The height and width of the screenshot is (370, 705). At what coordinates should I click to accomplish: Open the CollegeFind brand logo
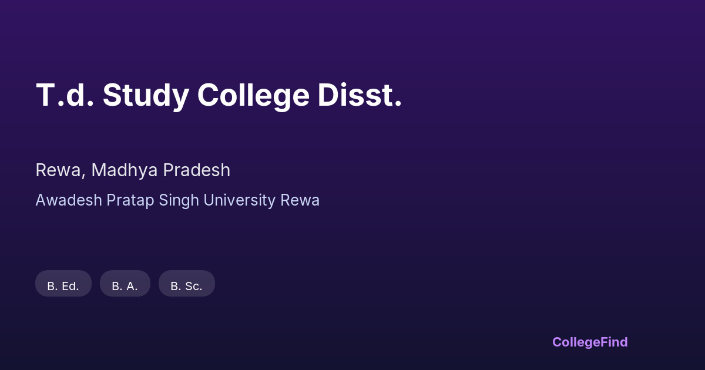pos(590,342)
